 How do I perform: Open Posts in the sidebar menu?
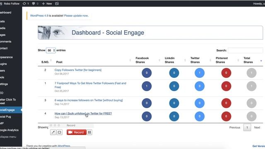(2, 22)
